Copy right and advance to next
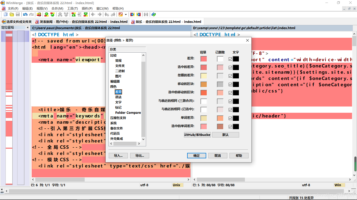This screenshot has width=357, height=200. click(x=107, y=15)
